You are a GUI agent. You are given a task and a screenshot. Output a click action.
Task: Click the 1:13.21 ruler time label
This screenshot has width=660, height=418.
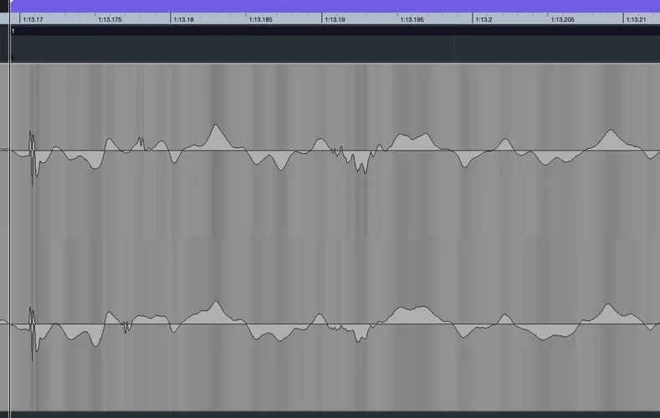636,19
